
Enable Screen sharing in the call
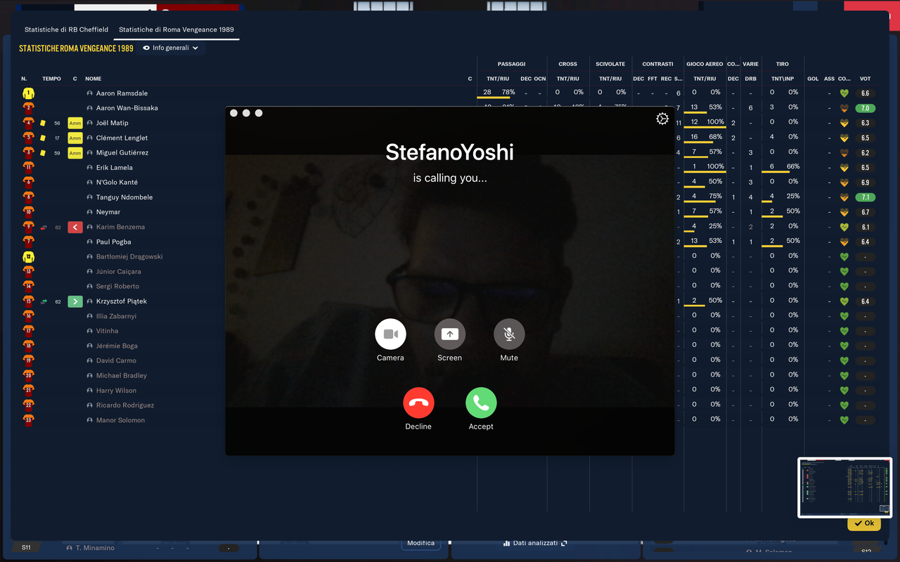[x=450, y=334]
